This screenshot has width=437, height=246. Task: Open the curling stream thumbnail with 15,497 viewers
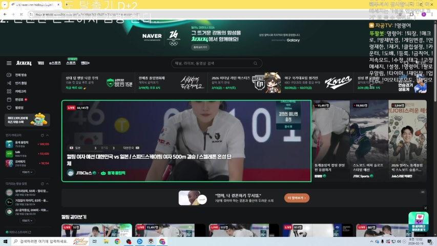pyautogui.click(x=330, y=140)
